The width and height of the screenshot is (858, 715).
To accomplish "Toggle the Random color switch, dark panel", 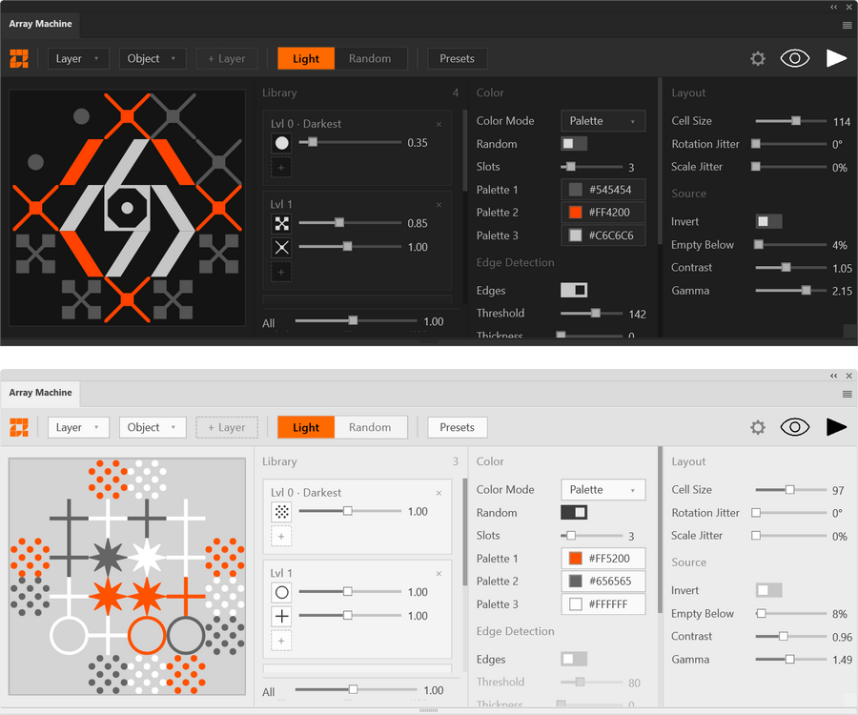I will pos(574,143).
